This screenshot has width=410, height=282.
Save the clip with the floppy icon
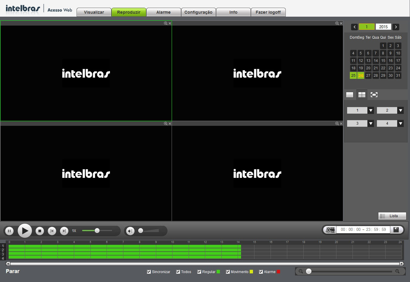[396, 230]
